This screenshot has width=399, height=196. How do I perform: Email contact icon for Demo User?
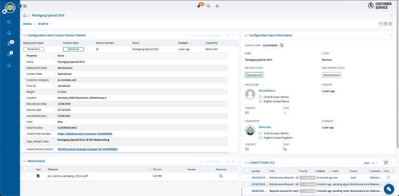click(x=247, y=149)
